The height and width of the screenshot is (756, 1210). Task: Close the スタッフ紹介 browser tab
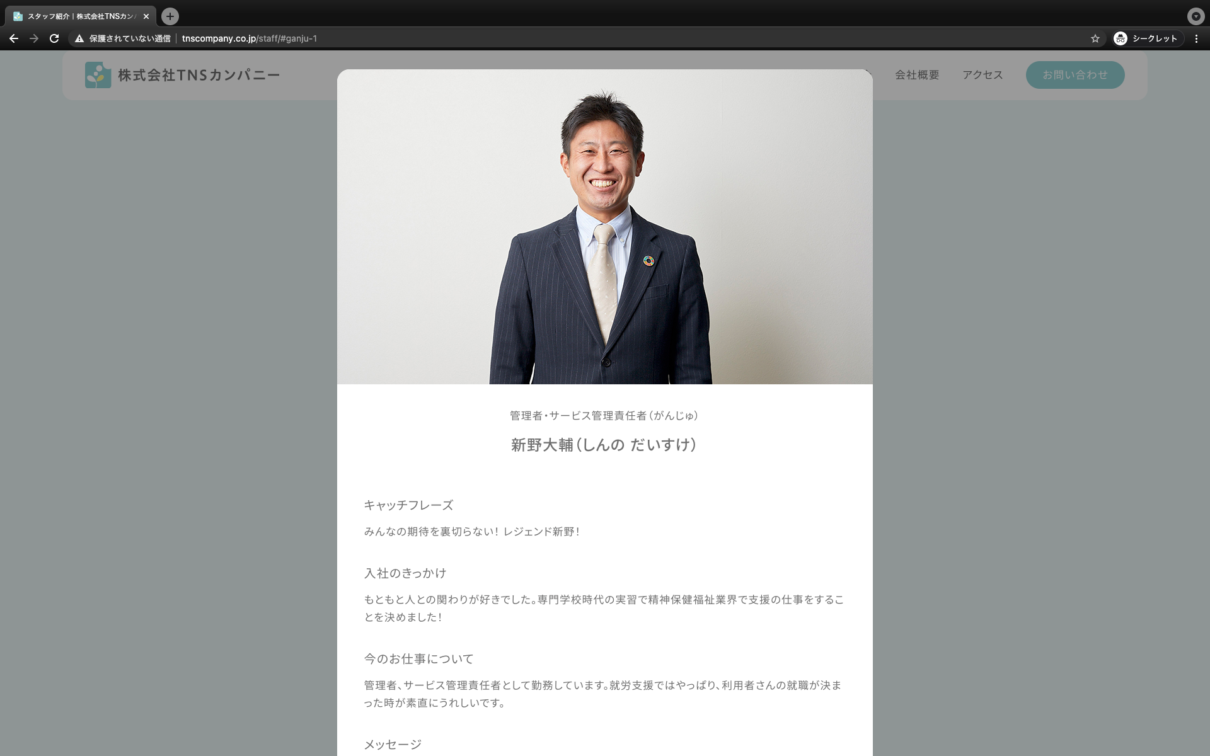point(146,16)
